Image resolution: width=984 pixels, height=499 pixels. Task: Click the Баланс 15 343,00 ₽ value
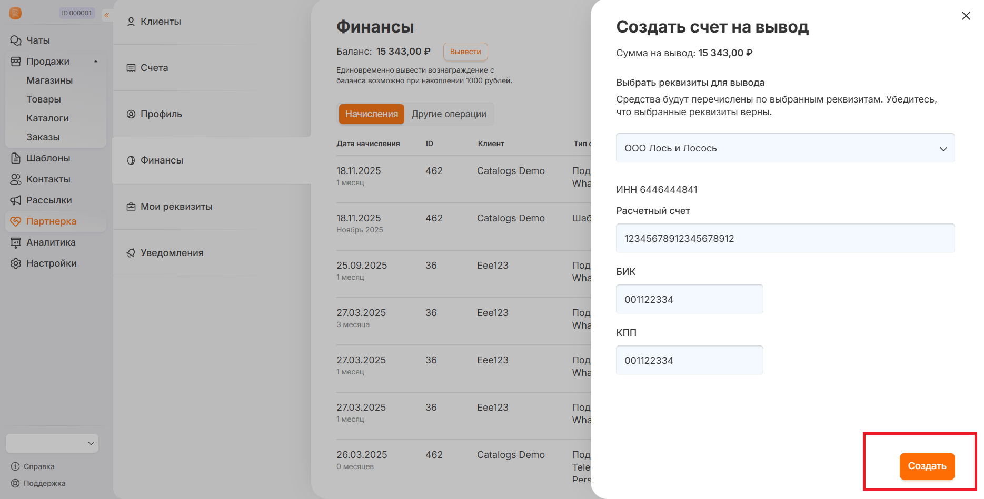(403, 52)
